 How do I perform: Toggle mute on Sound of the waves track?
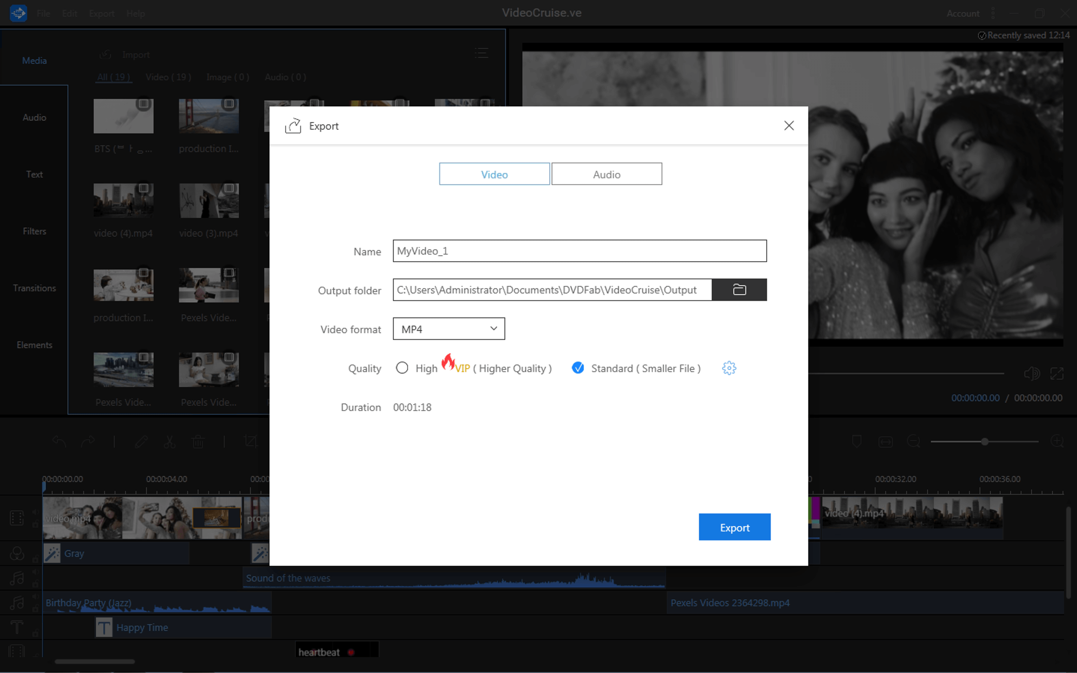[35, 572]
